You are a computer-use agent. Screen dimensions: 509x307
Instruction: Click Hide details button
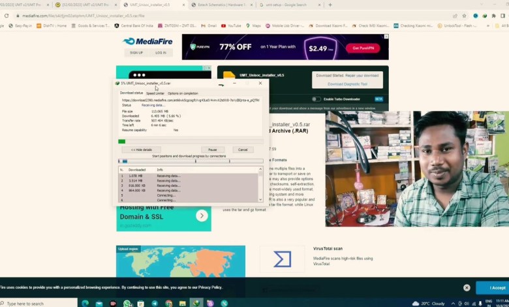141,150
